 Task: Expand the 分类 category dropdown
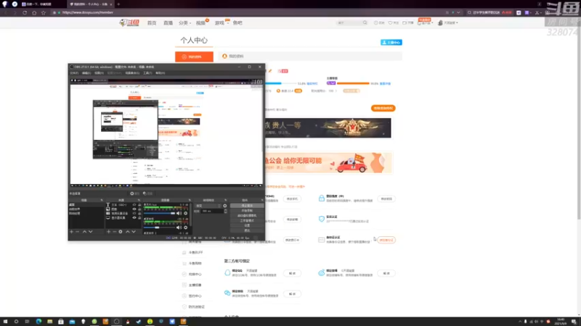point(184,23)
